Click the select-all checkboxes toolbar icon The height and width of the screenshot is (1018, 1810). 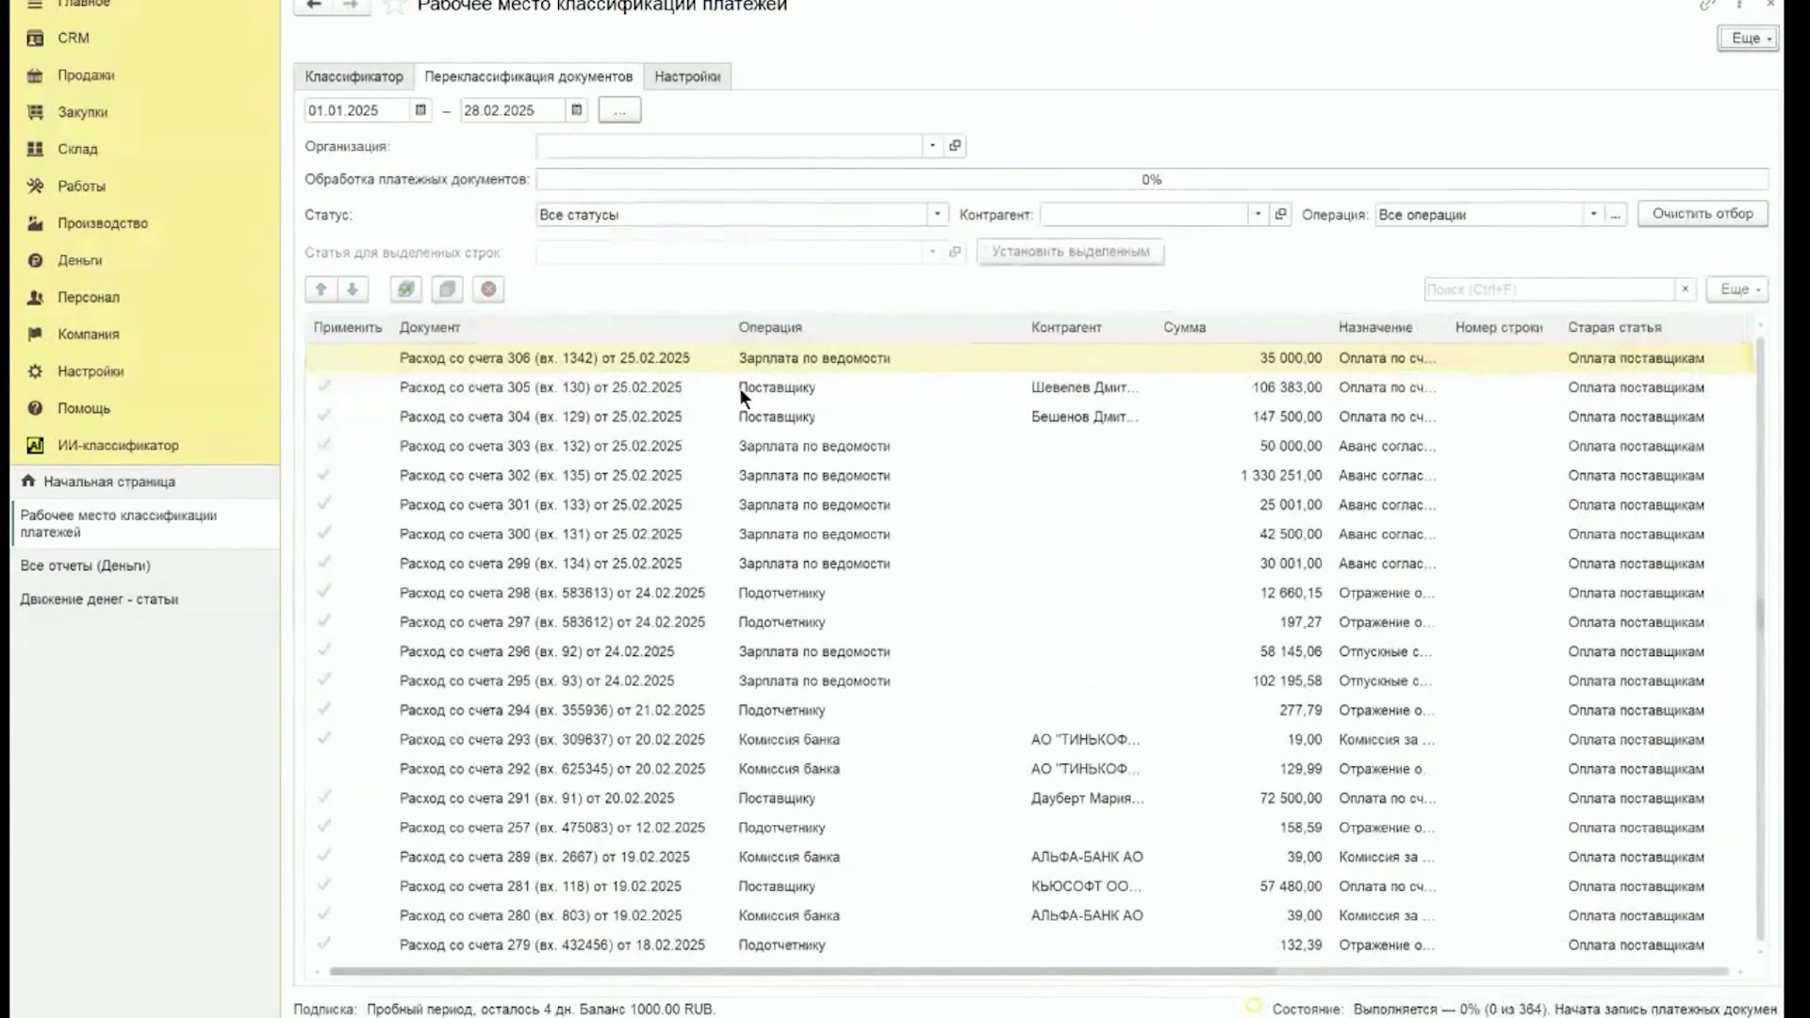point(406,289)
